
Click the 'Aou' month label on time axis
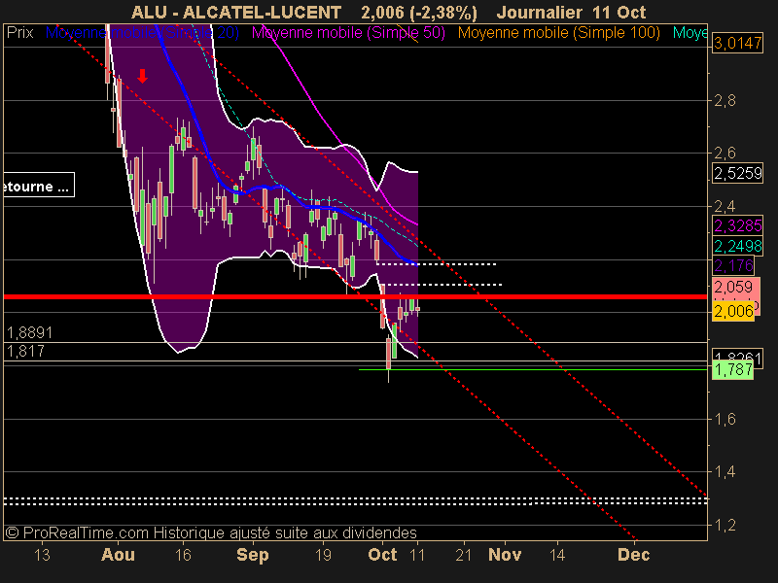(118, 554)
